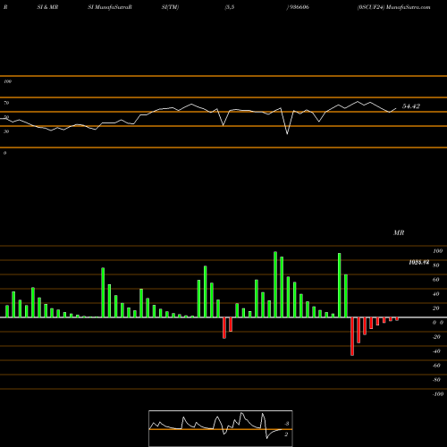Click the tallest green MR bar

[275, 284]
